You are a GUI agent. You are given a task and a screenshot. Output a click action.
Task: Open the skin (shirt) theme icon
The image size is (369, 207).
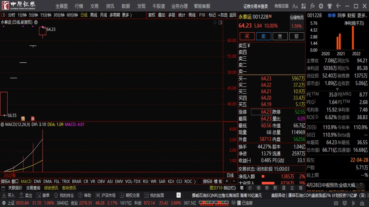coord(330,6)
